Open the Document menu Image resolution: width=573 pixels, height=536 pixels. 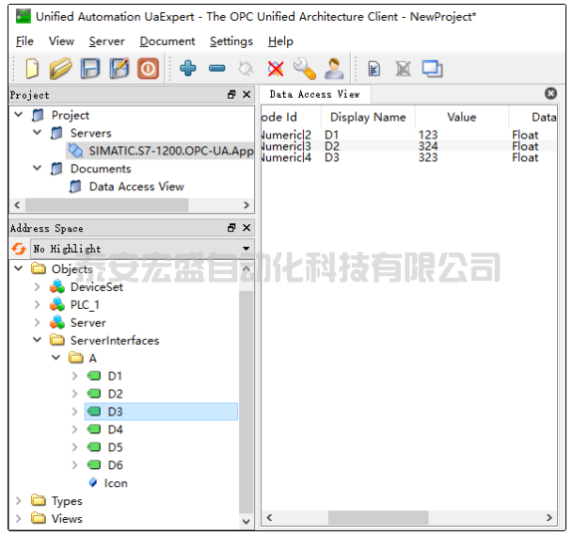(167, 41)
